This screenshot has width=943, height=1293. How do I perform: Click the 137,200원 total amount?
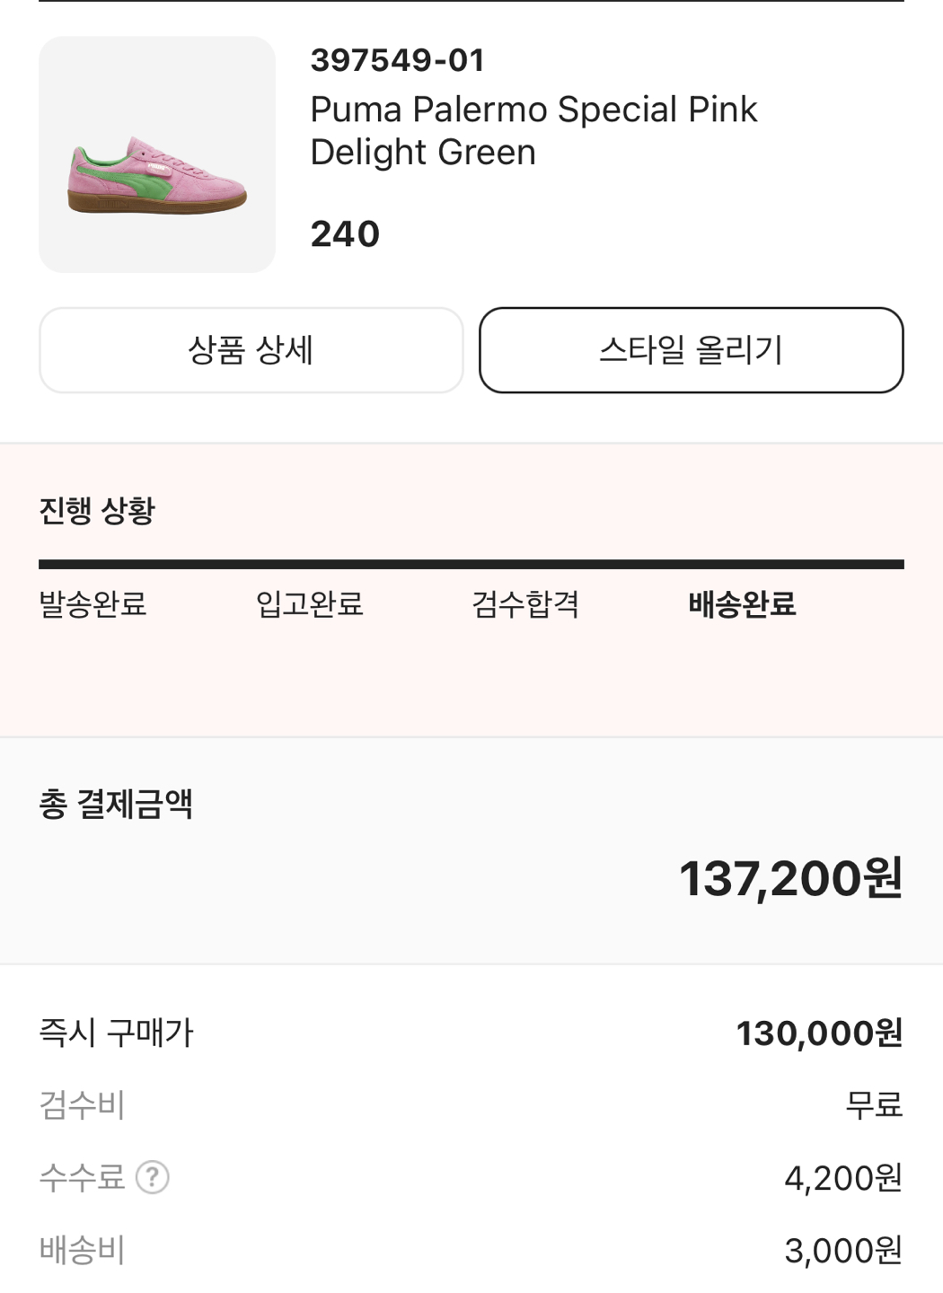pos(790,878)
